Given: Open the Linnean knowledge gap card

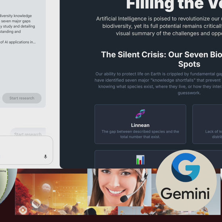Looking at the screenshot, I should (x=140, y=124).
